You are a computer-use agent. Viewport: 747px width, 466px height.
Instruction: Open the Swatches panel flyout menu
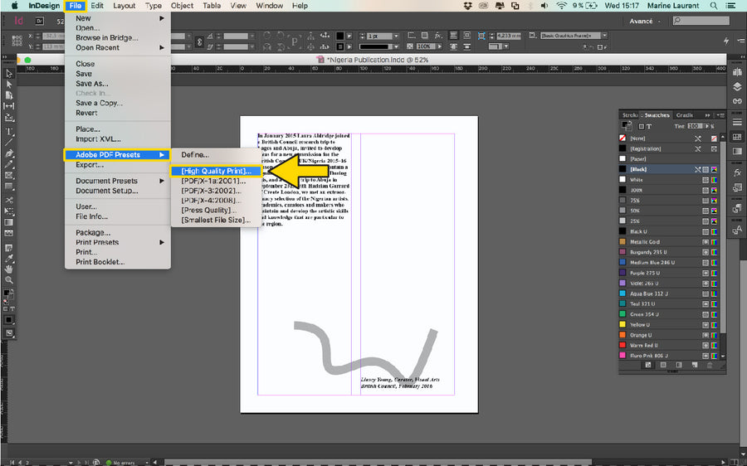point(720,115)
